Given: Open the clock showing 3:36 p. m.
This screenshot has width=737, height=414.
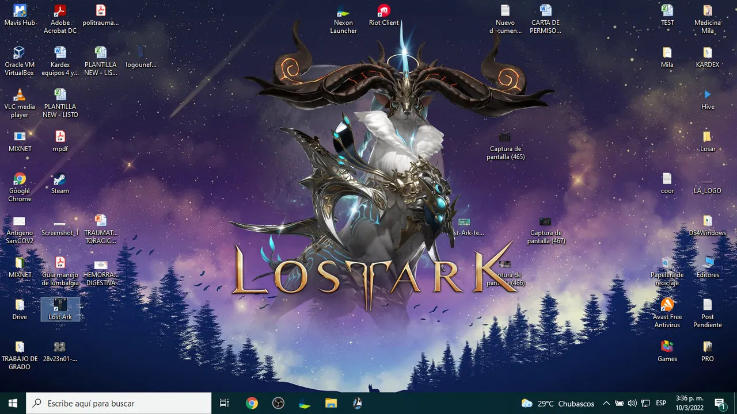Looking at the screenshot, I should (688, 403).
